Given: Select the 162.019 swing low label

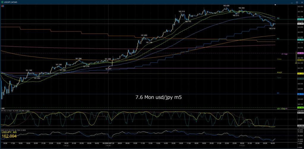Looking at the screenshot, I should (272, 28).
